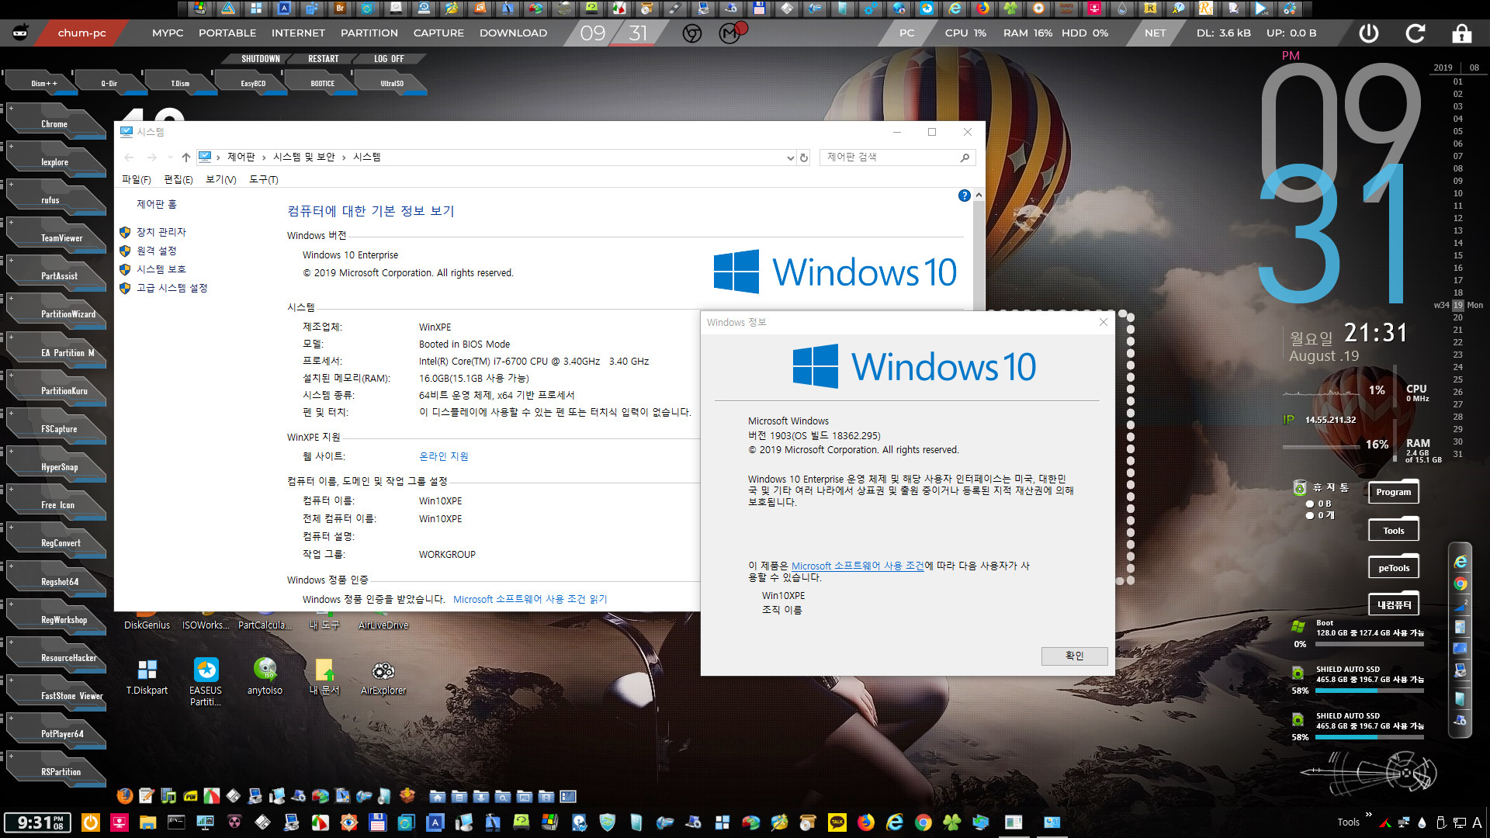
Task: Click the up arrow in System window navigation
Action: click(186, 158)
